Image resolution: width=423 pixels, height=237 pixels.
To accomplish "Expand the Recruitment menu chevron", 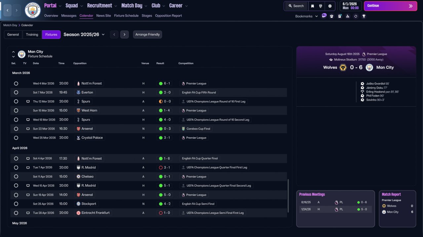I will click(x=115, y=6).
